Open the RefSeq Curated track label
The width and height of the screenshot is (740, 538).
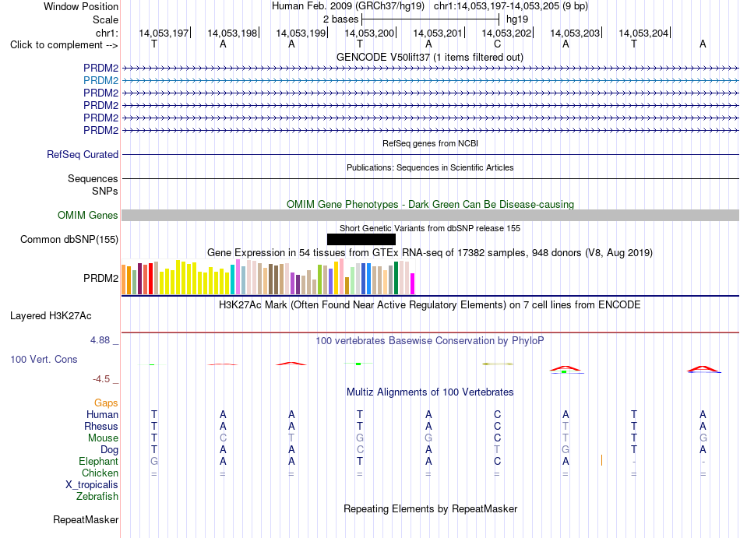[83, 155]
